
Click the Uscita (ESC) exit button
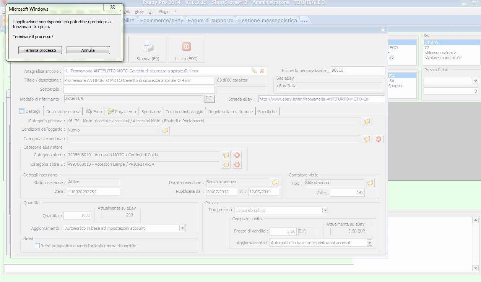tap(186, 49)
